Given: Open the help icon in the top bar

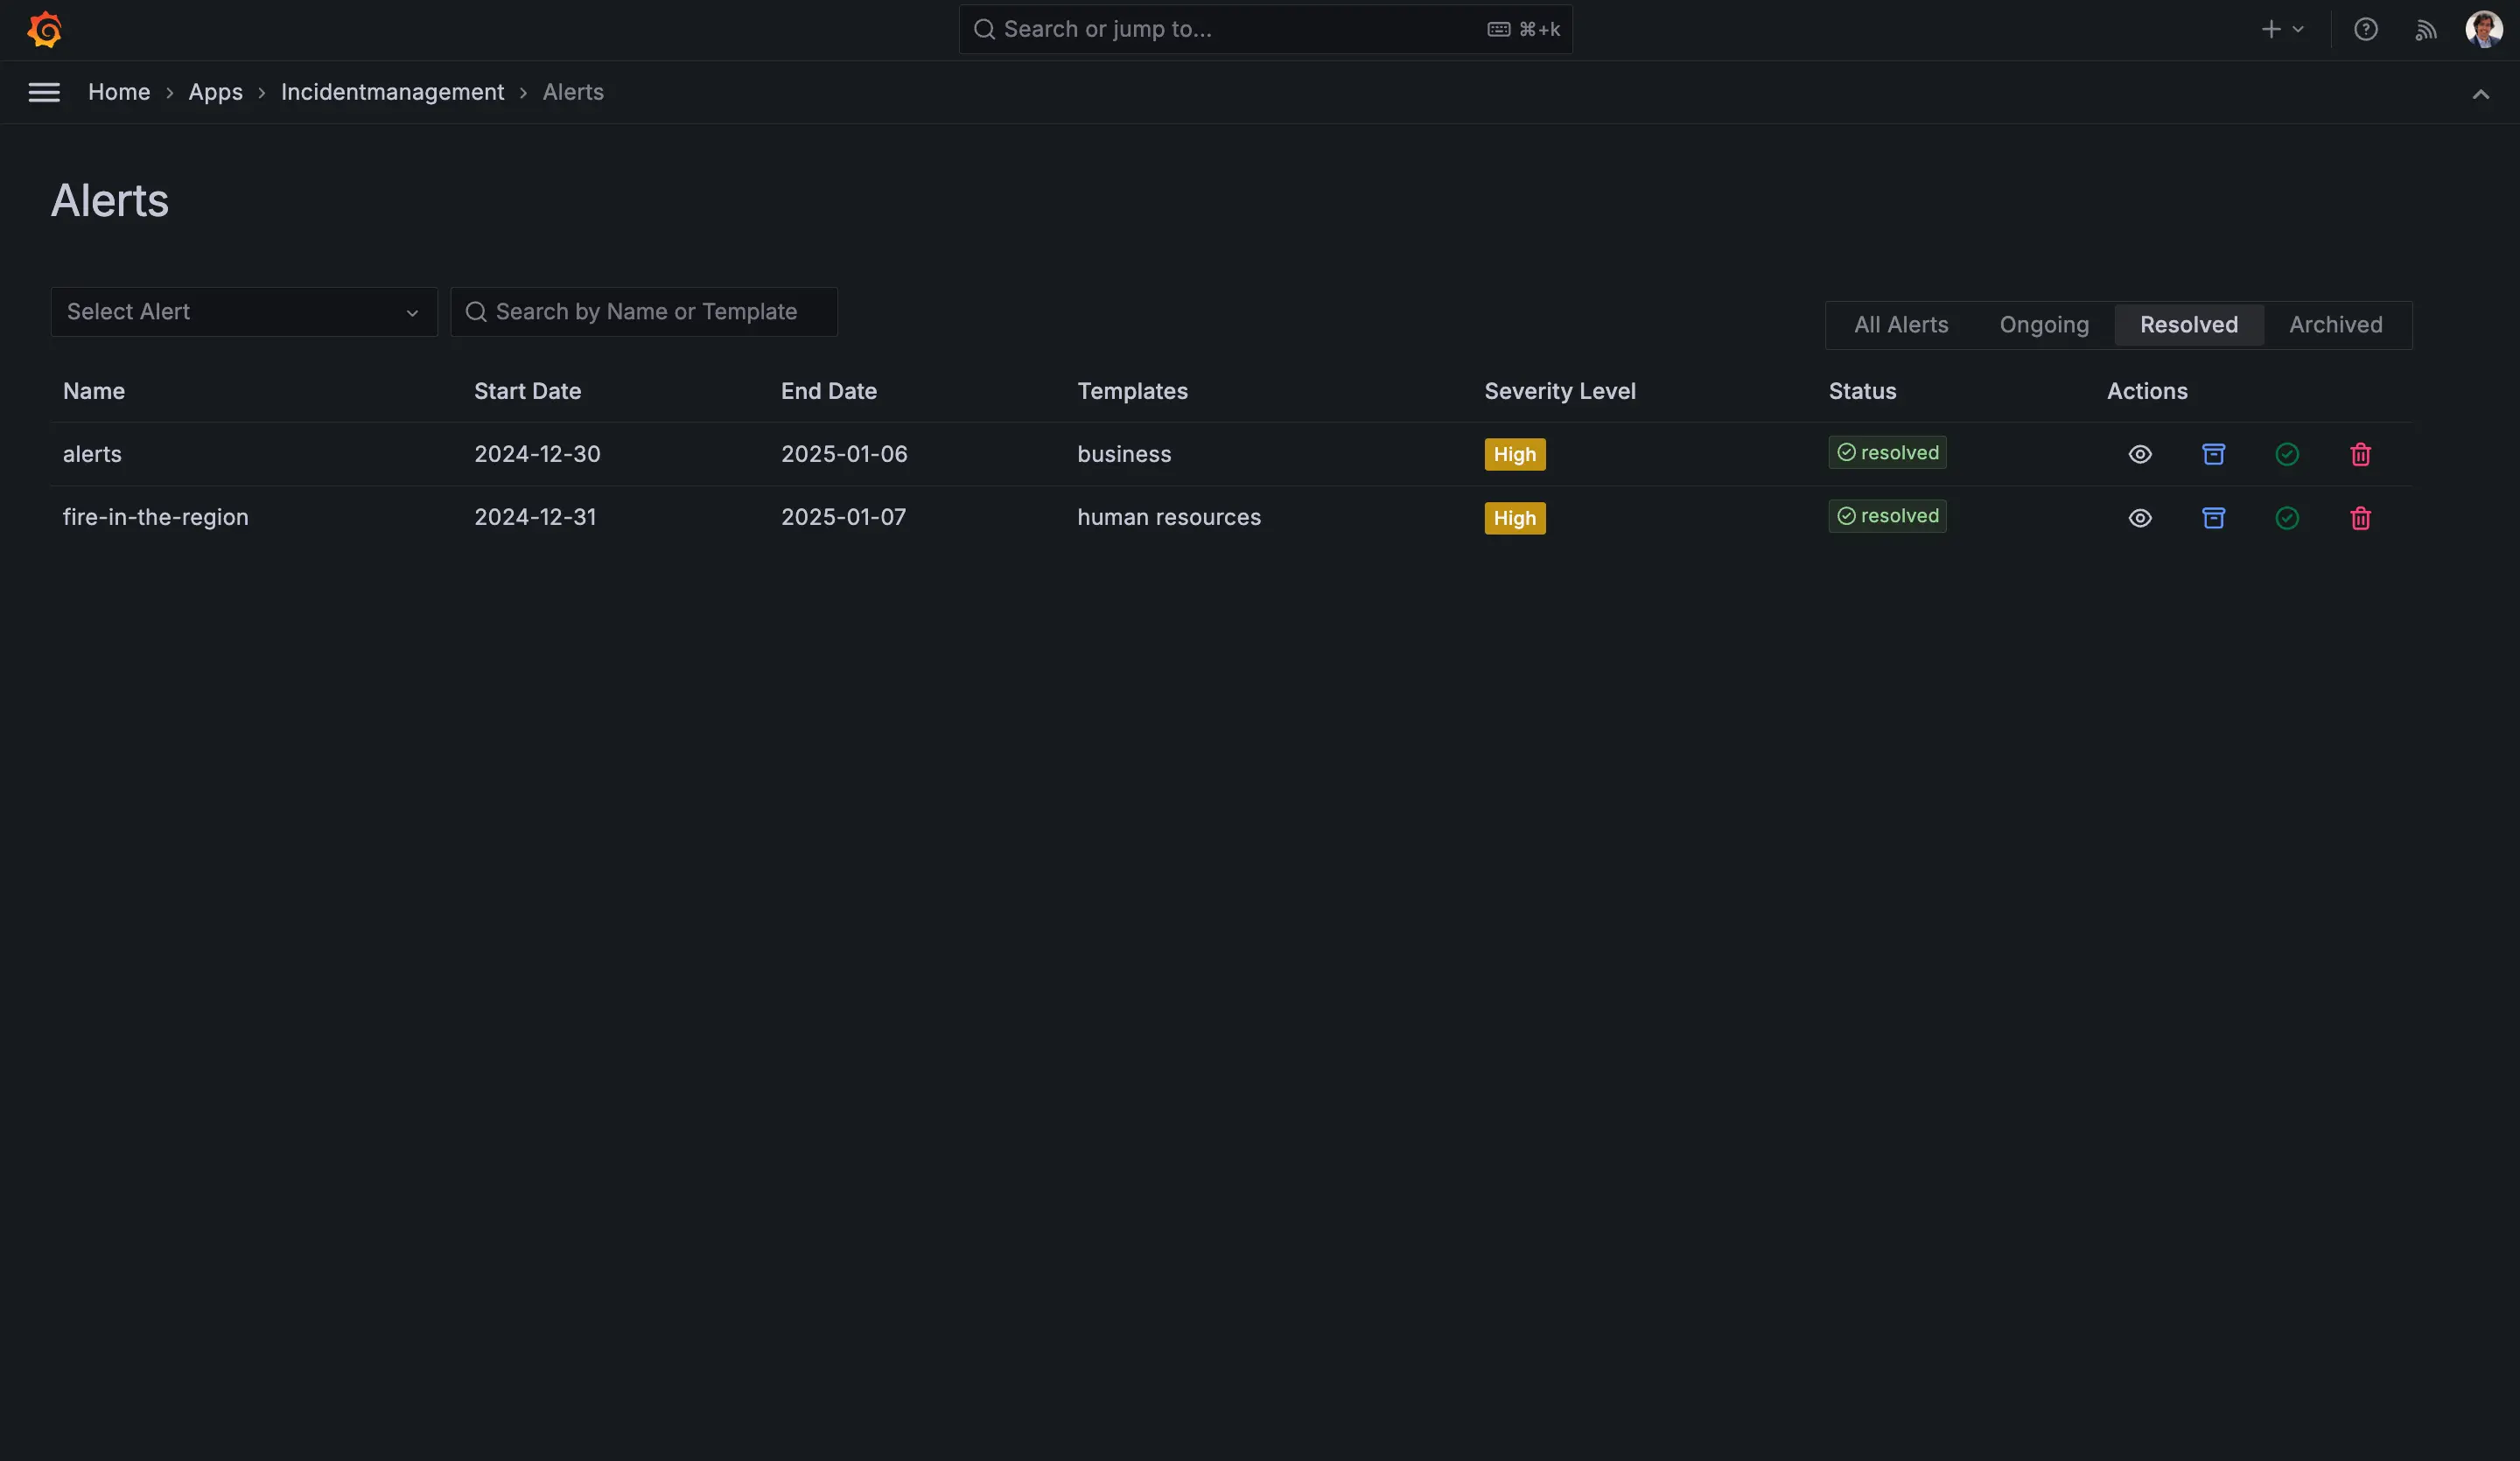Looking at the screenshot, I should [2366, 29].
